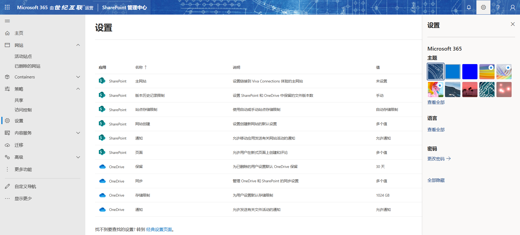Select the circuit board theme
Screen dimensions: 520x235
coord(487,90)
